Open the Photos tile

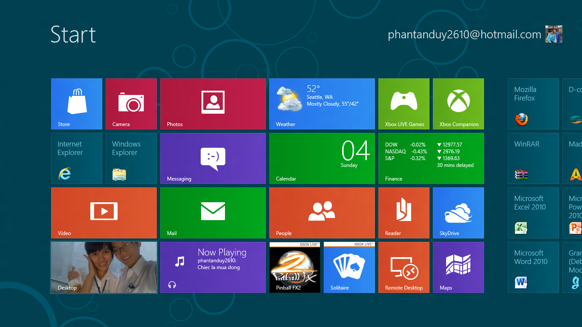point(213,104)
